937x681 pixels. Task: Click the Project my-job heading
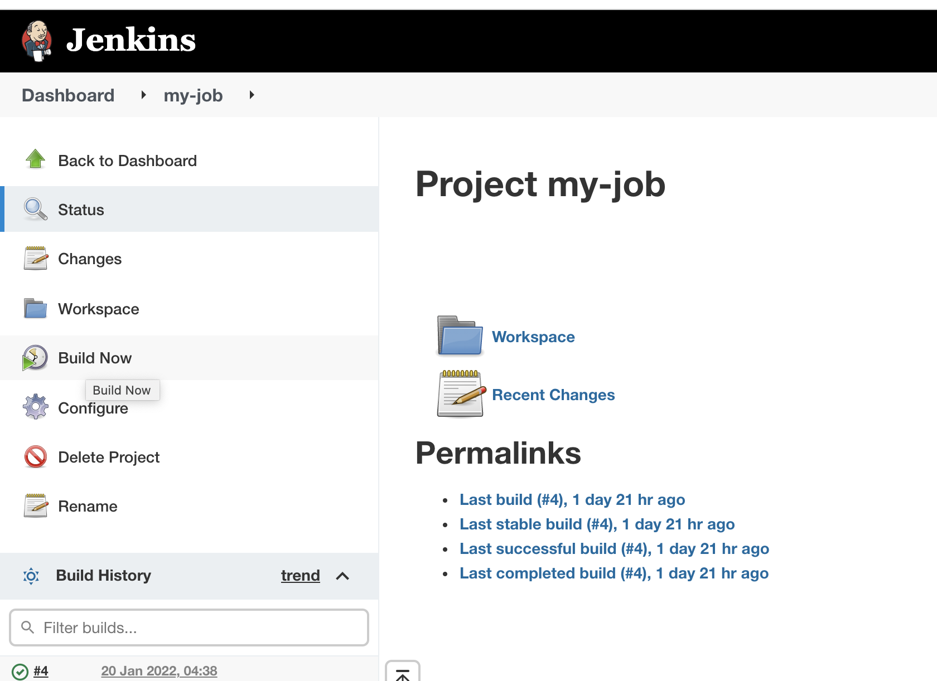click(x=540, y=184)
